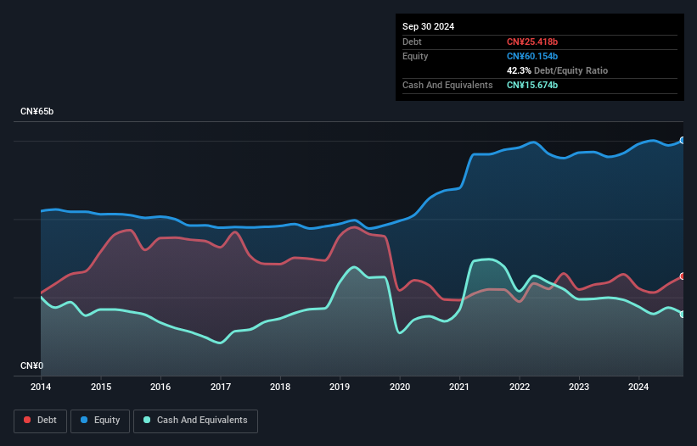697x446 pixels.
Task: Select the 2016 x-axis label
Action: click(160, 387)
